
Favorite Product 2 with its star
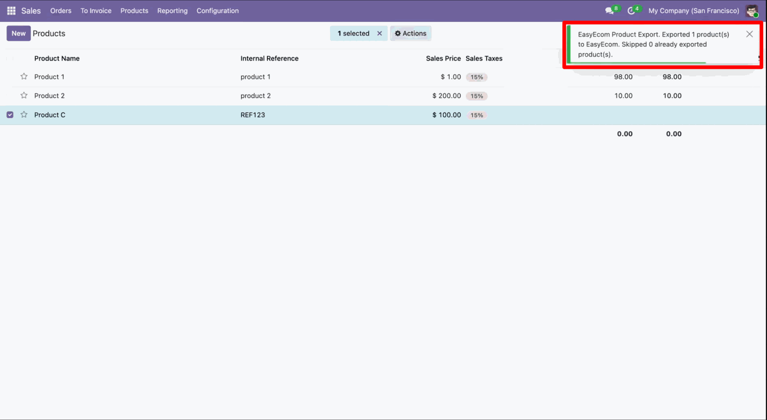click(24, 96)
